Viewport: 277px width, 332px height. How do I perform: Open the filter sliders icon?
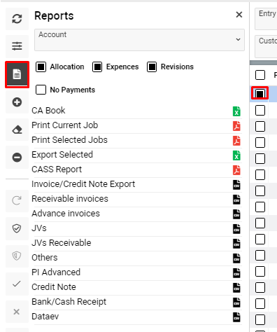(17, 46)
